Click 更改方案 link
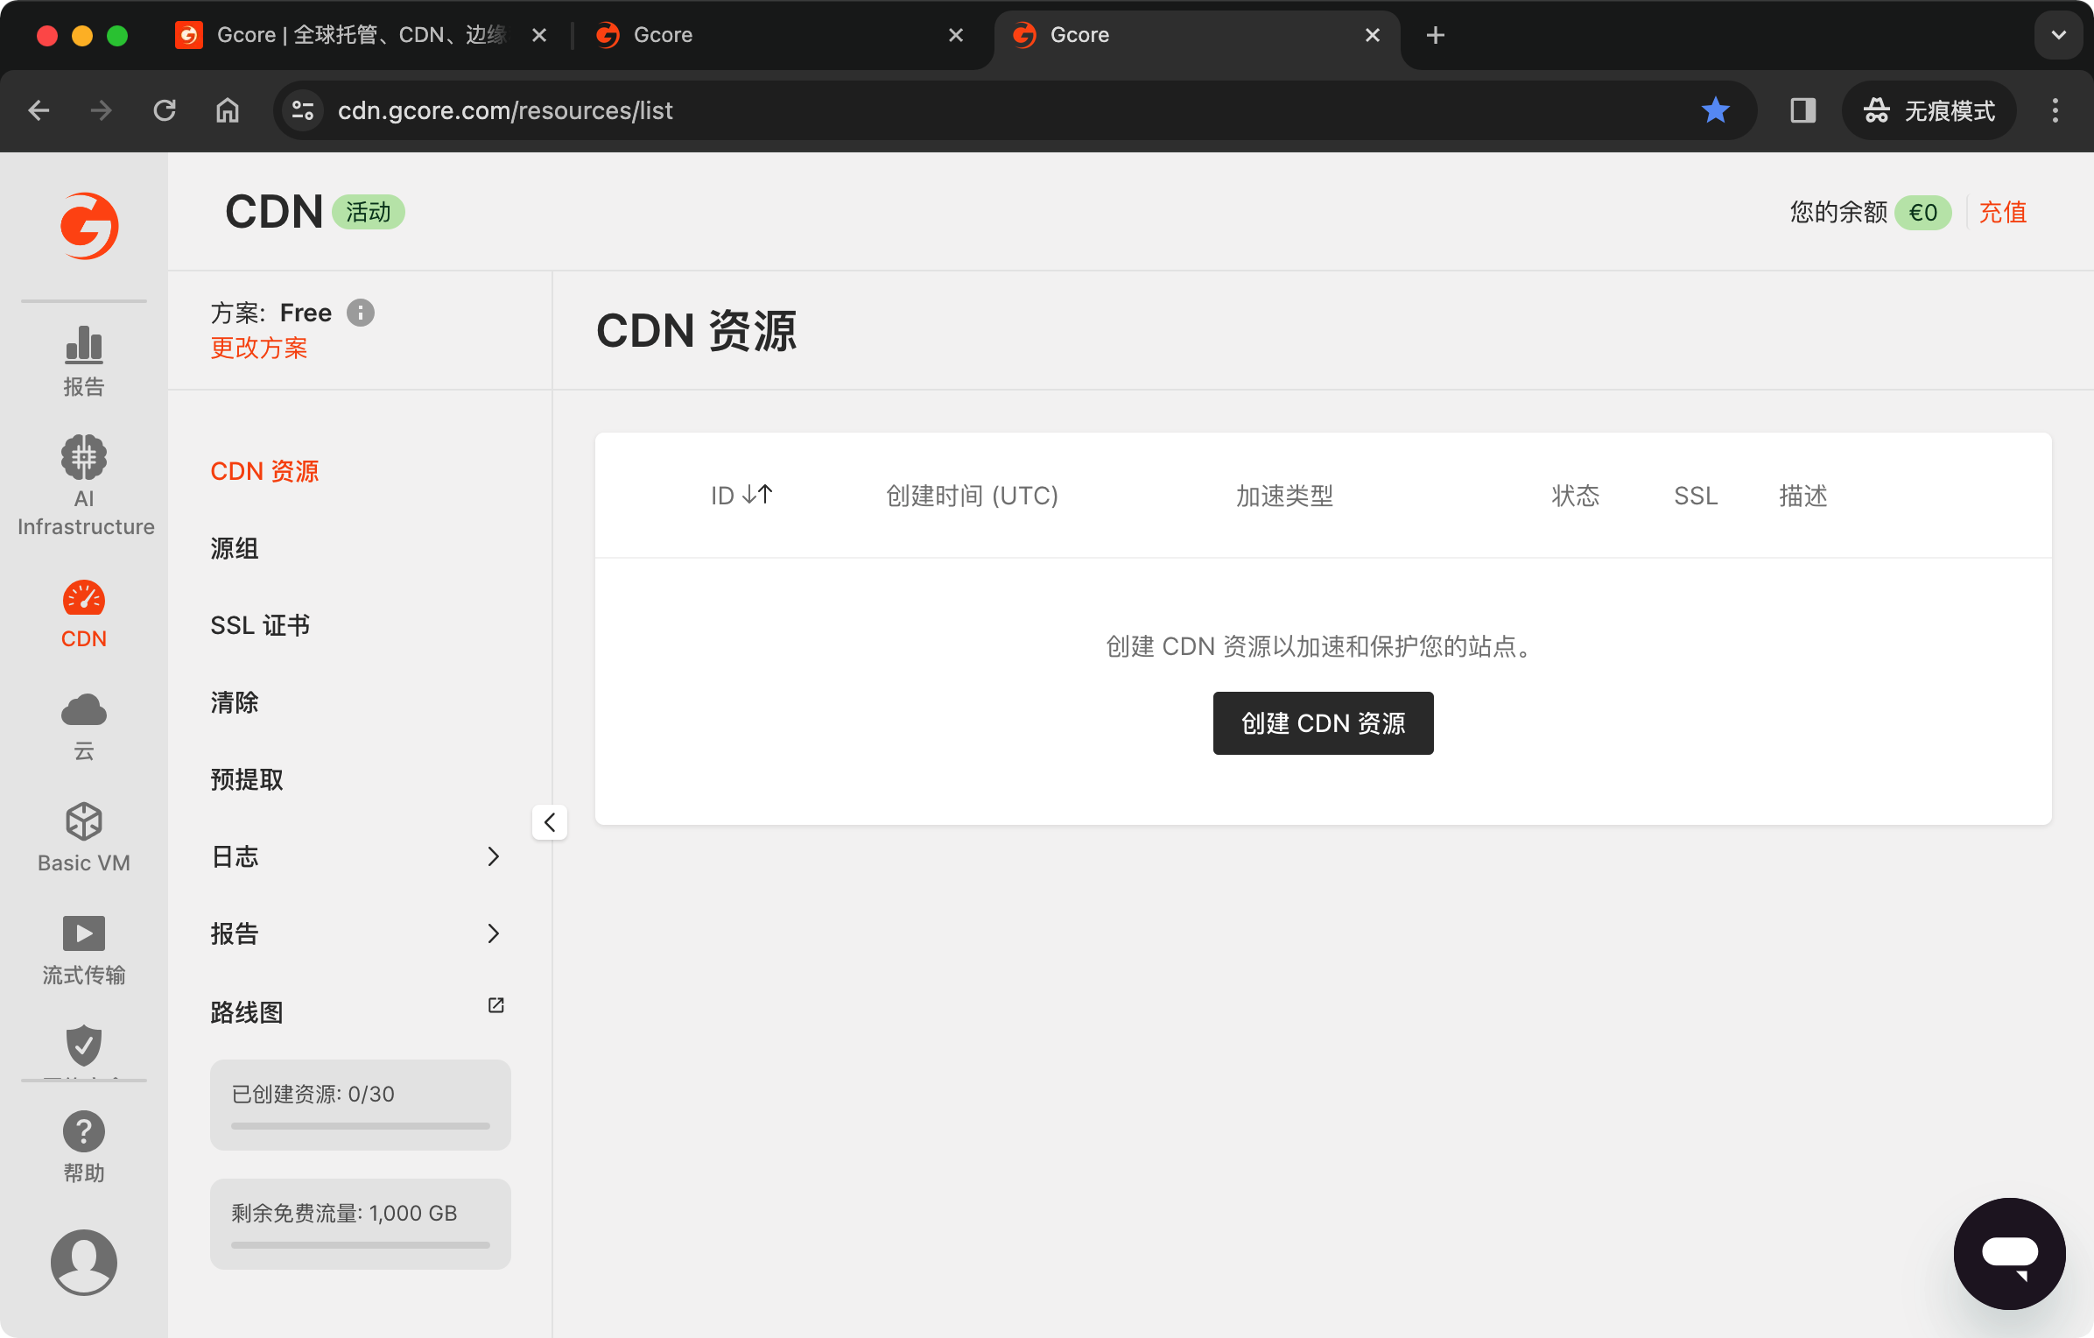The width and height of the screenshot is (2094, 1338). [259, 349]
